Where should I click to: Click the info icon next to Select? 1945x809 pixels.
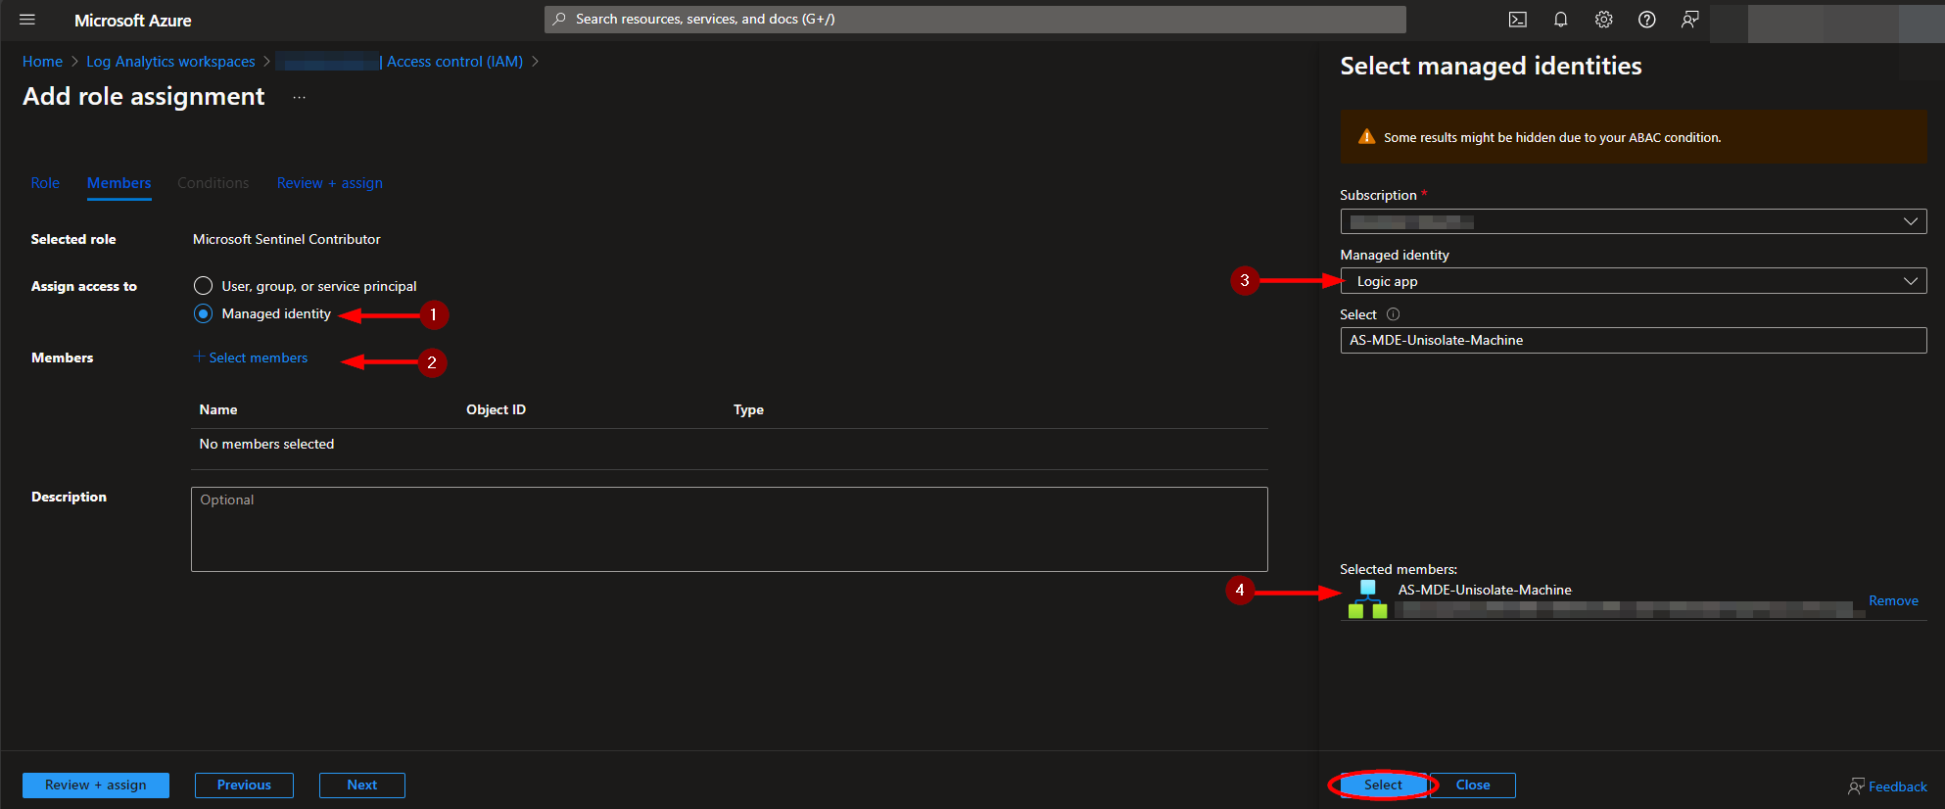click(x=1394, y=314)
